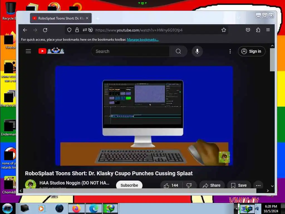
Task: Open the tracking protection shield icon
Action: (x=69, y=30)
